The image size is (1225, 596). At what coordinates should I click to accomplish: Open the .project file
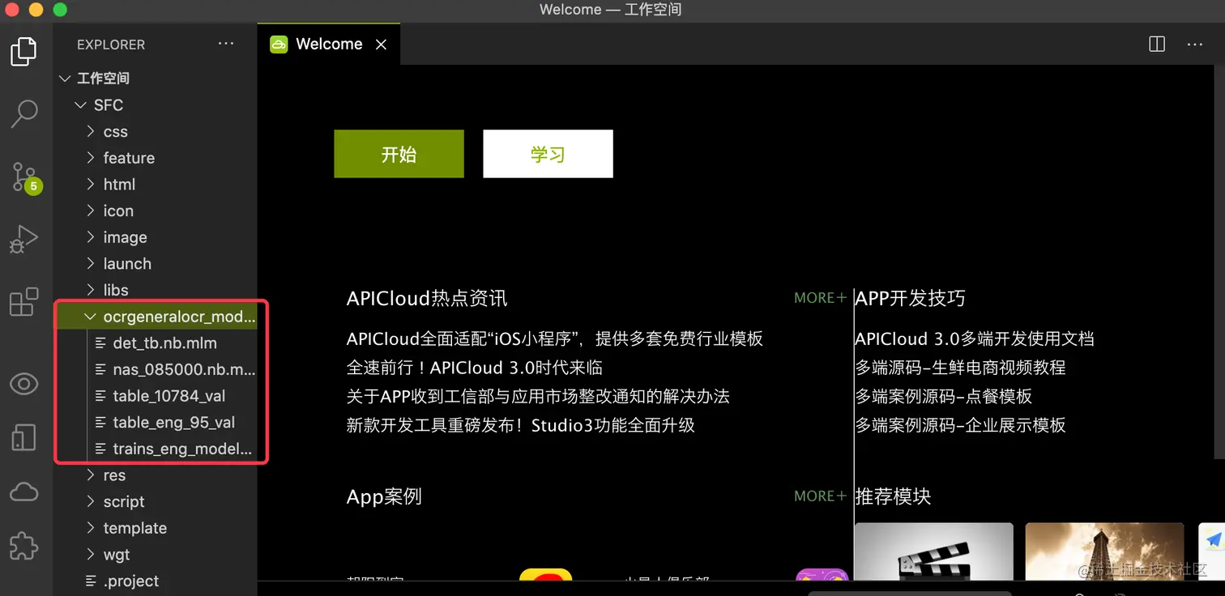(156, 581)
